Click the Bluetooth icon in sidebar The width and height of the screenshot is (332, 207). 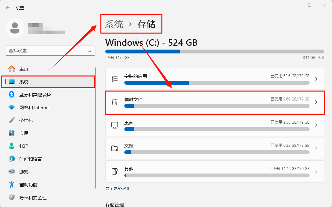pyautogui.click(x=12, y=95)
